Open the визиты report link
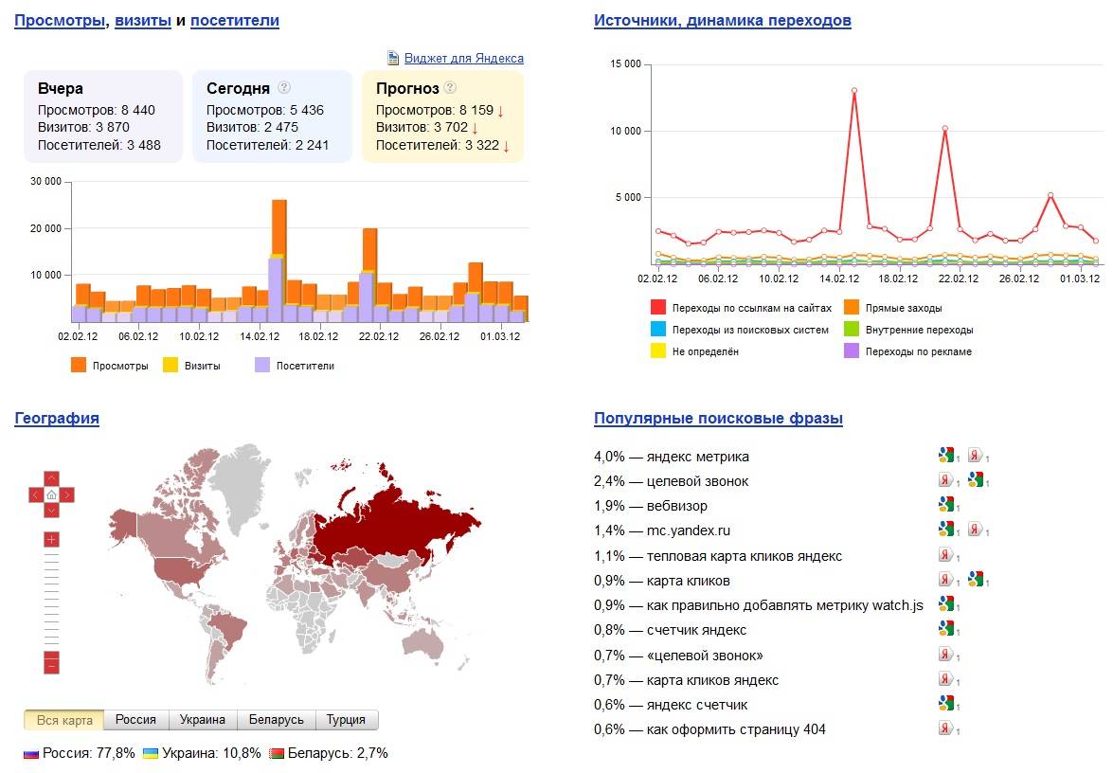Image resolution: width=1113 pixels, height=773 pixels. click(143, 21)
